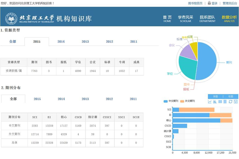Click the lock icon beside 登录
Screen dimensions: 239x159
(x=209, y=3)
